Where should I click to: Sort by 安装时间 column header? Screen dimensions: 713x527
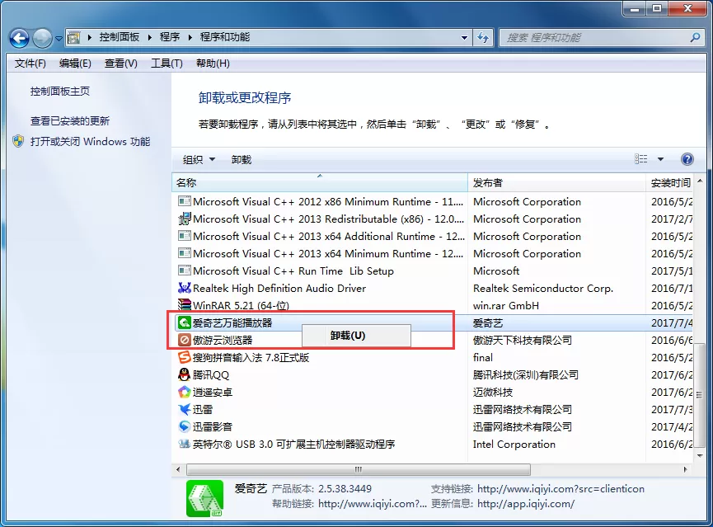[671, 182]
